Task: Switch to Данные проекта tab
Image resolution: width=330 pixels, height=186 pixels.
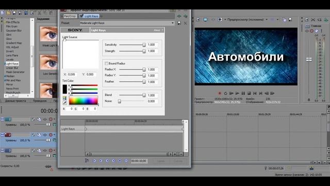Action: [15, 101]
